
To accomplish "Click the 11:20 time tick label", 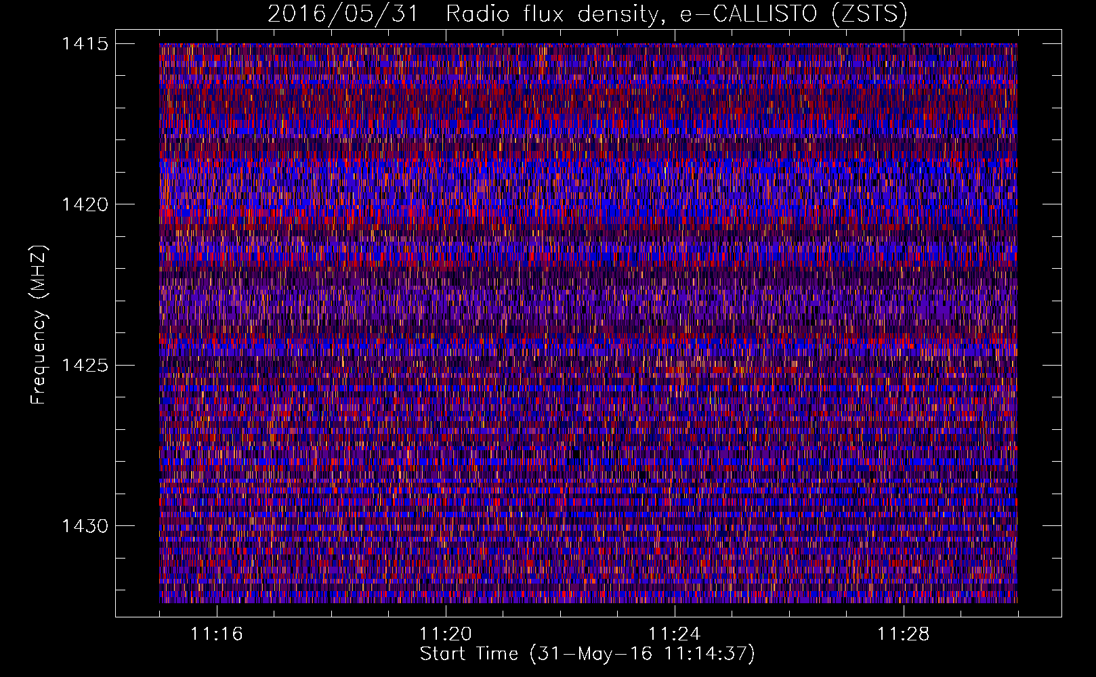I will pyautogui.click(x=445, y=634).
